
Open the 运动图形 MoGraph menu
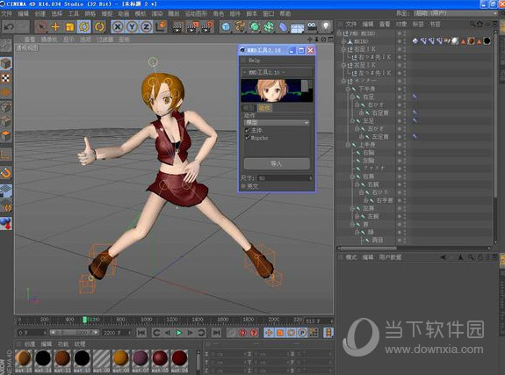196,13
